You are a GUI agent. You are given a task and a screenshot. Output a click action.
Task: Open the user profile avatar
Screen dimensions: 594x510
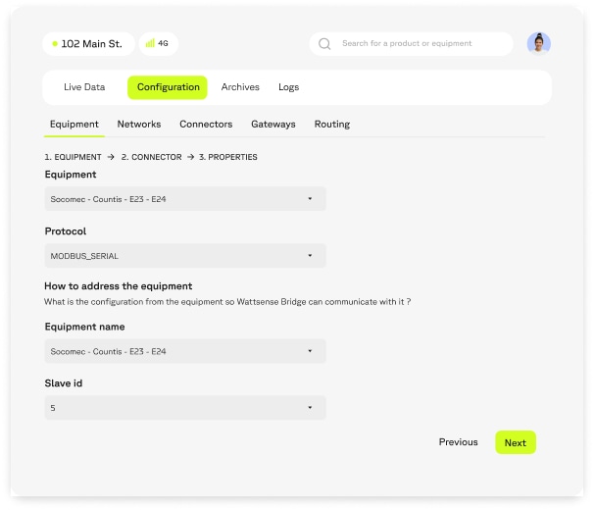tap(538, 43)
